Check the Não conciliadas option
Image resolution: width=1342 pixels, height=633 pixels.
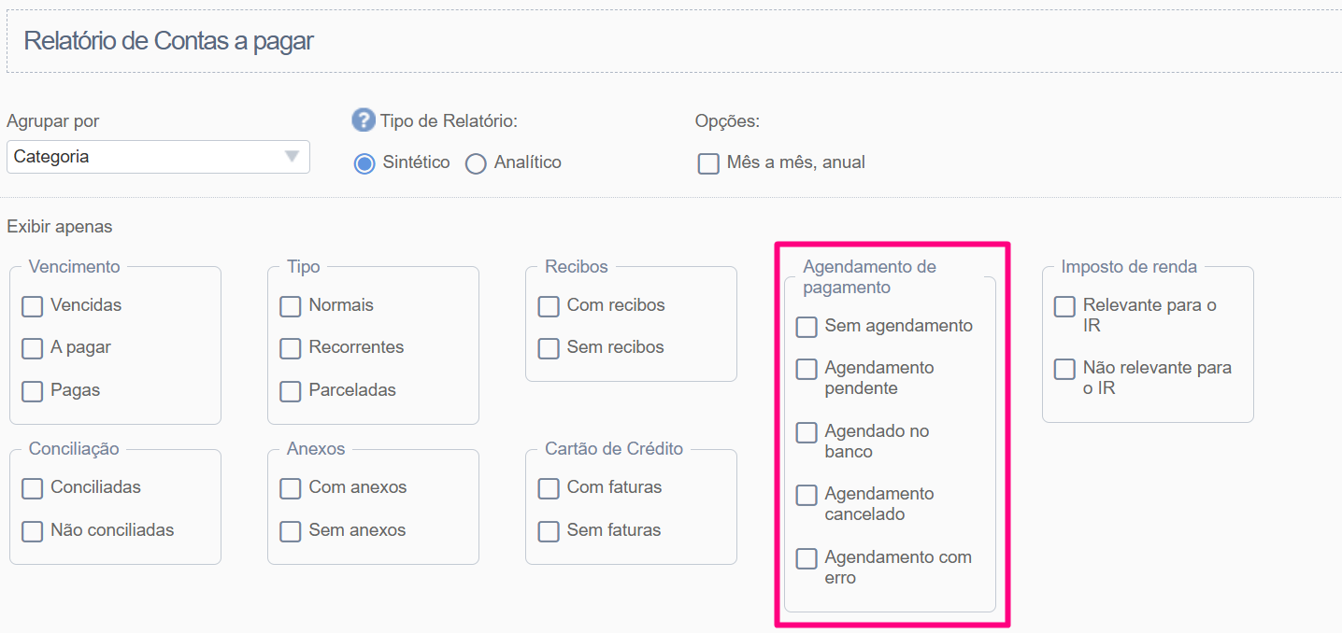33,531
